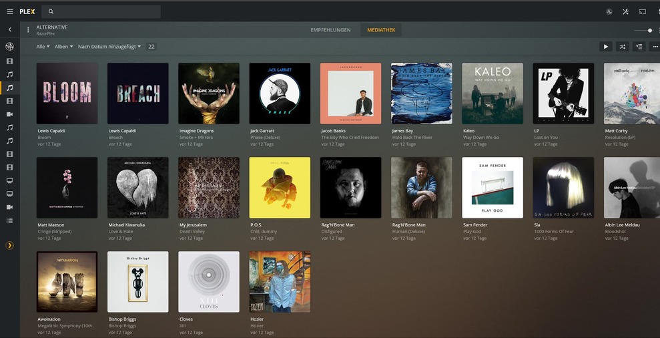Open the Hozier album cover
Image resolution: width=660 pixels, height=338 pixels.
(x=280, y=282)
